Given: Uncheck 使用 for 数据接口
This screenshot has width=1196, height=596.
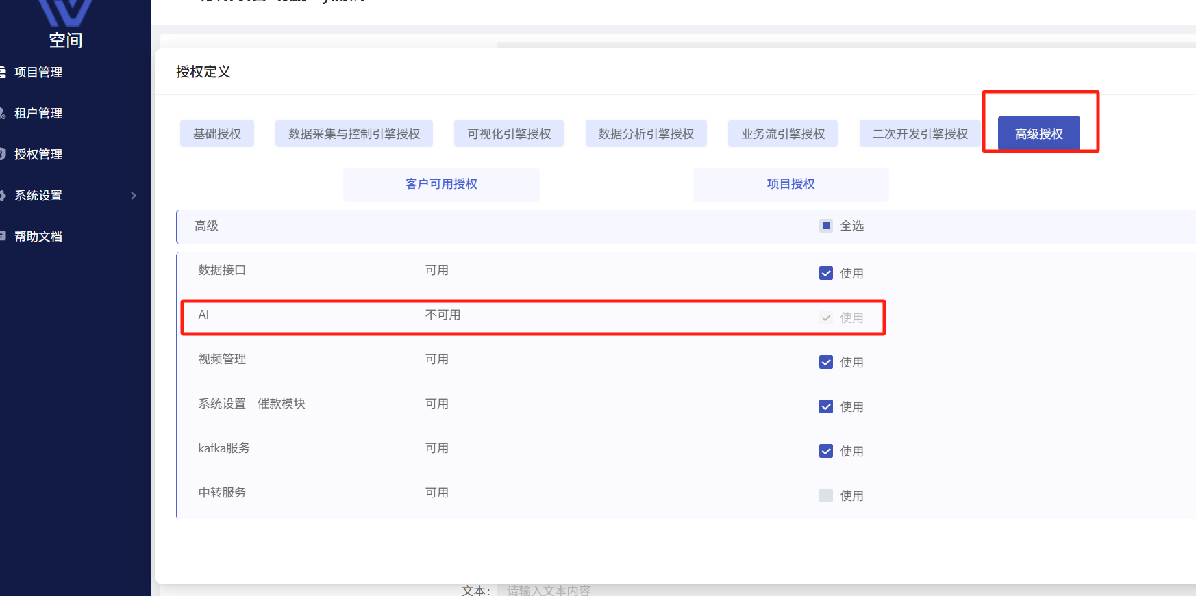Looking at the screenshot, I should [826, 273].
